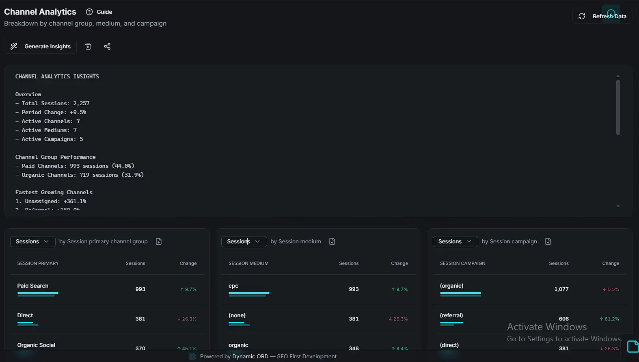Screen dimensions: 639x362
Task: Click the 61.2% change value
Action: 609,319
